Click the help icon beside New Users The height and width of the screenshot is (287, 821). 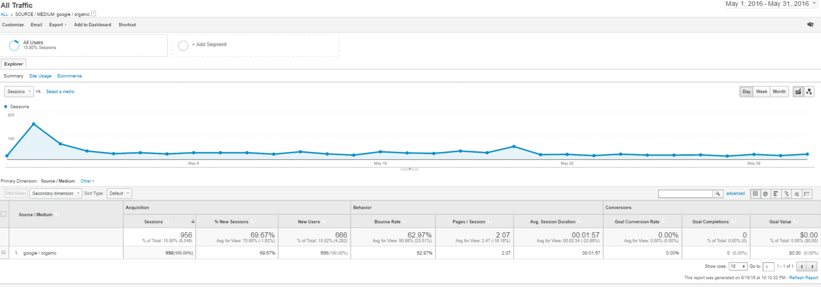(x=324, y=221)
